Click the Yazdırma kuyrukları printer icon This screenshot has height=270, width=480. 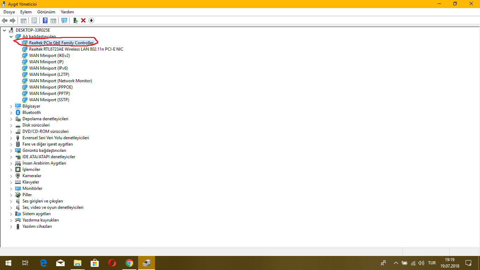[18, 220]
